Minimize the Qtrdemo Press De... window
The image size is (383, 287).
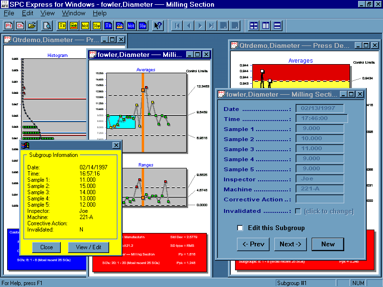pos(358,45)
